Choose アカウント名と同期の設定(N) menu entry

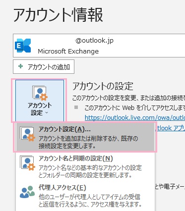[x=85, y=166]
